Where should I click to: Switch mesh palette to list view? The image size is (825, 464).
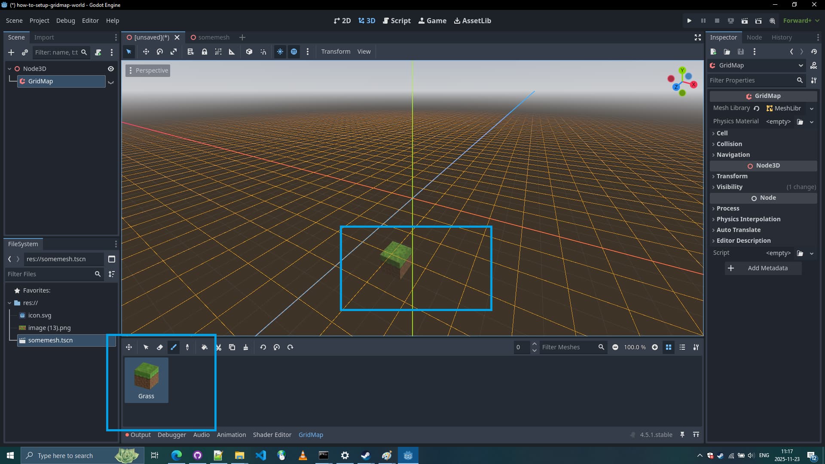pos(682,347)
